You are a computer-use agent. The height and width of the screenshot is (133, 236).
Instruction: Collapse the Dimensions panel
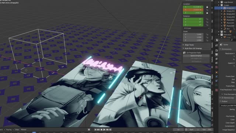221,49
